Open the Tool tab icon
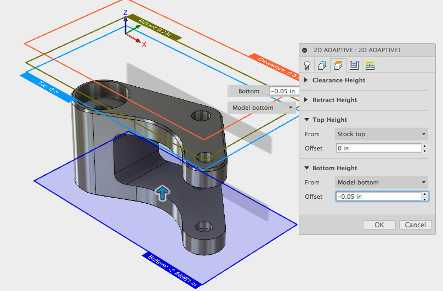 click(x=308, y=65)
